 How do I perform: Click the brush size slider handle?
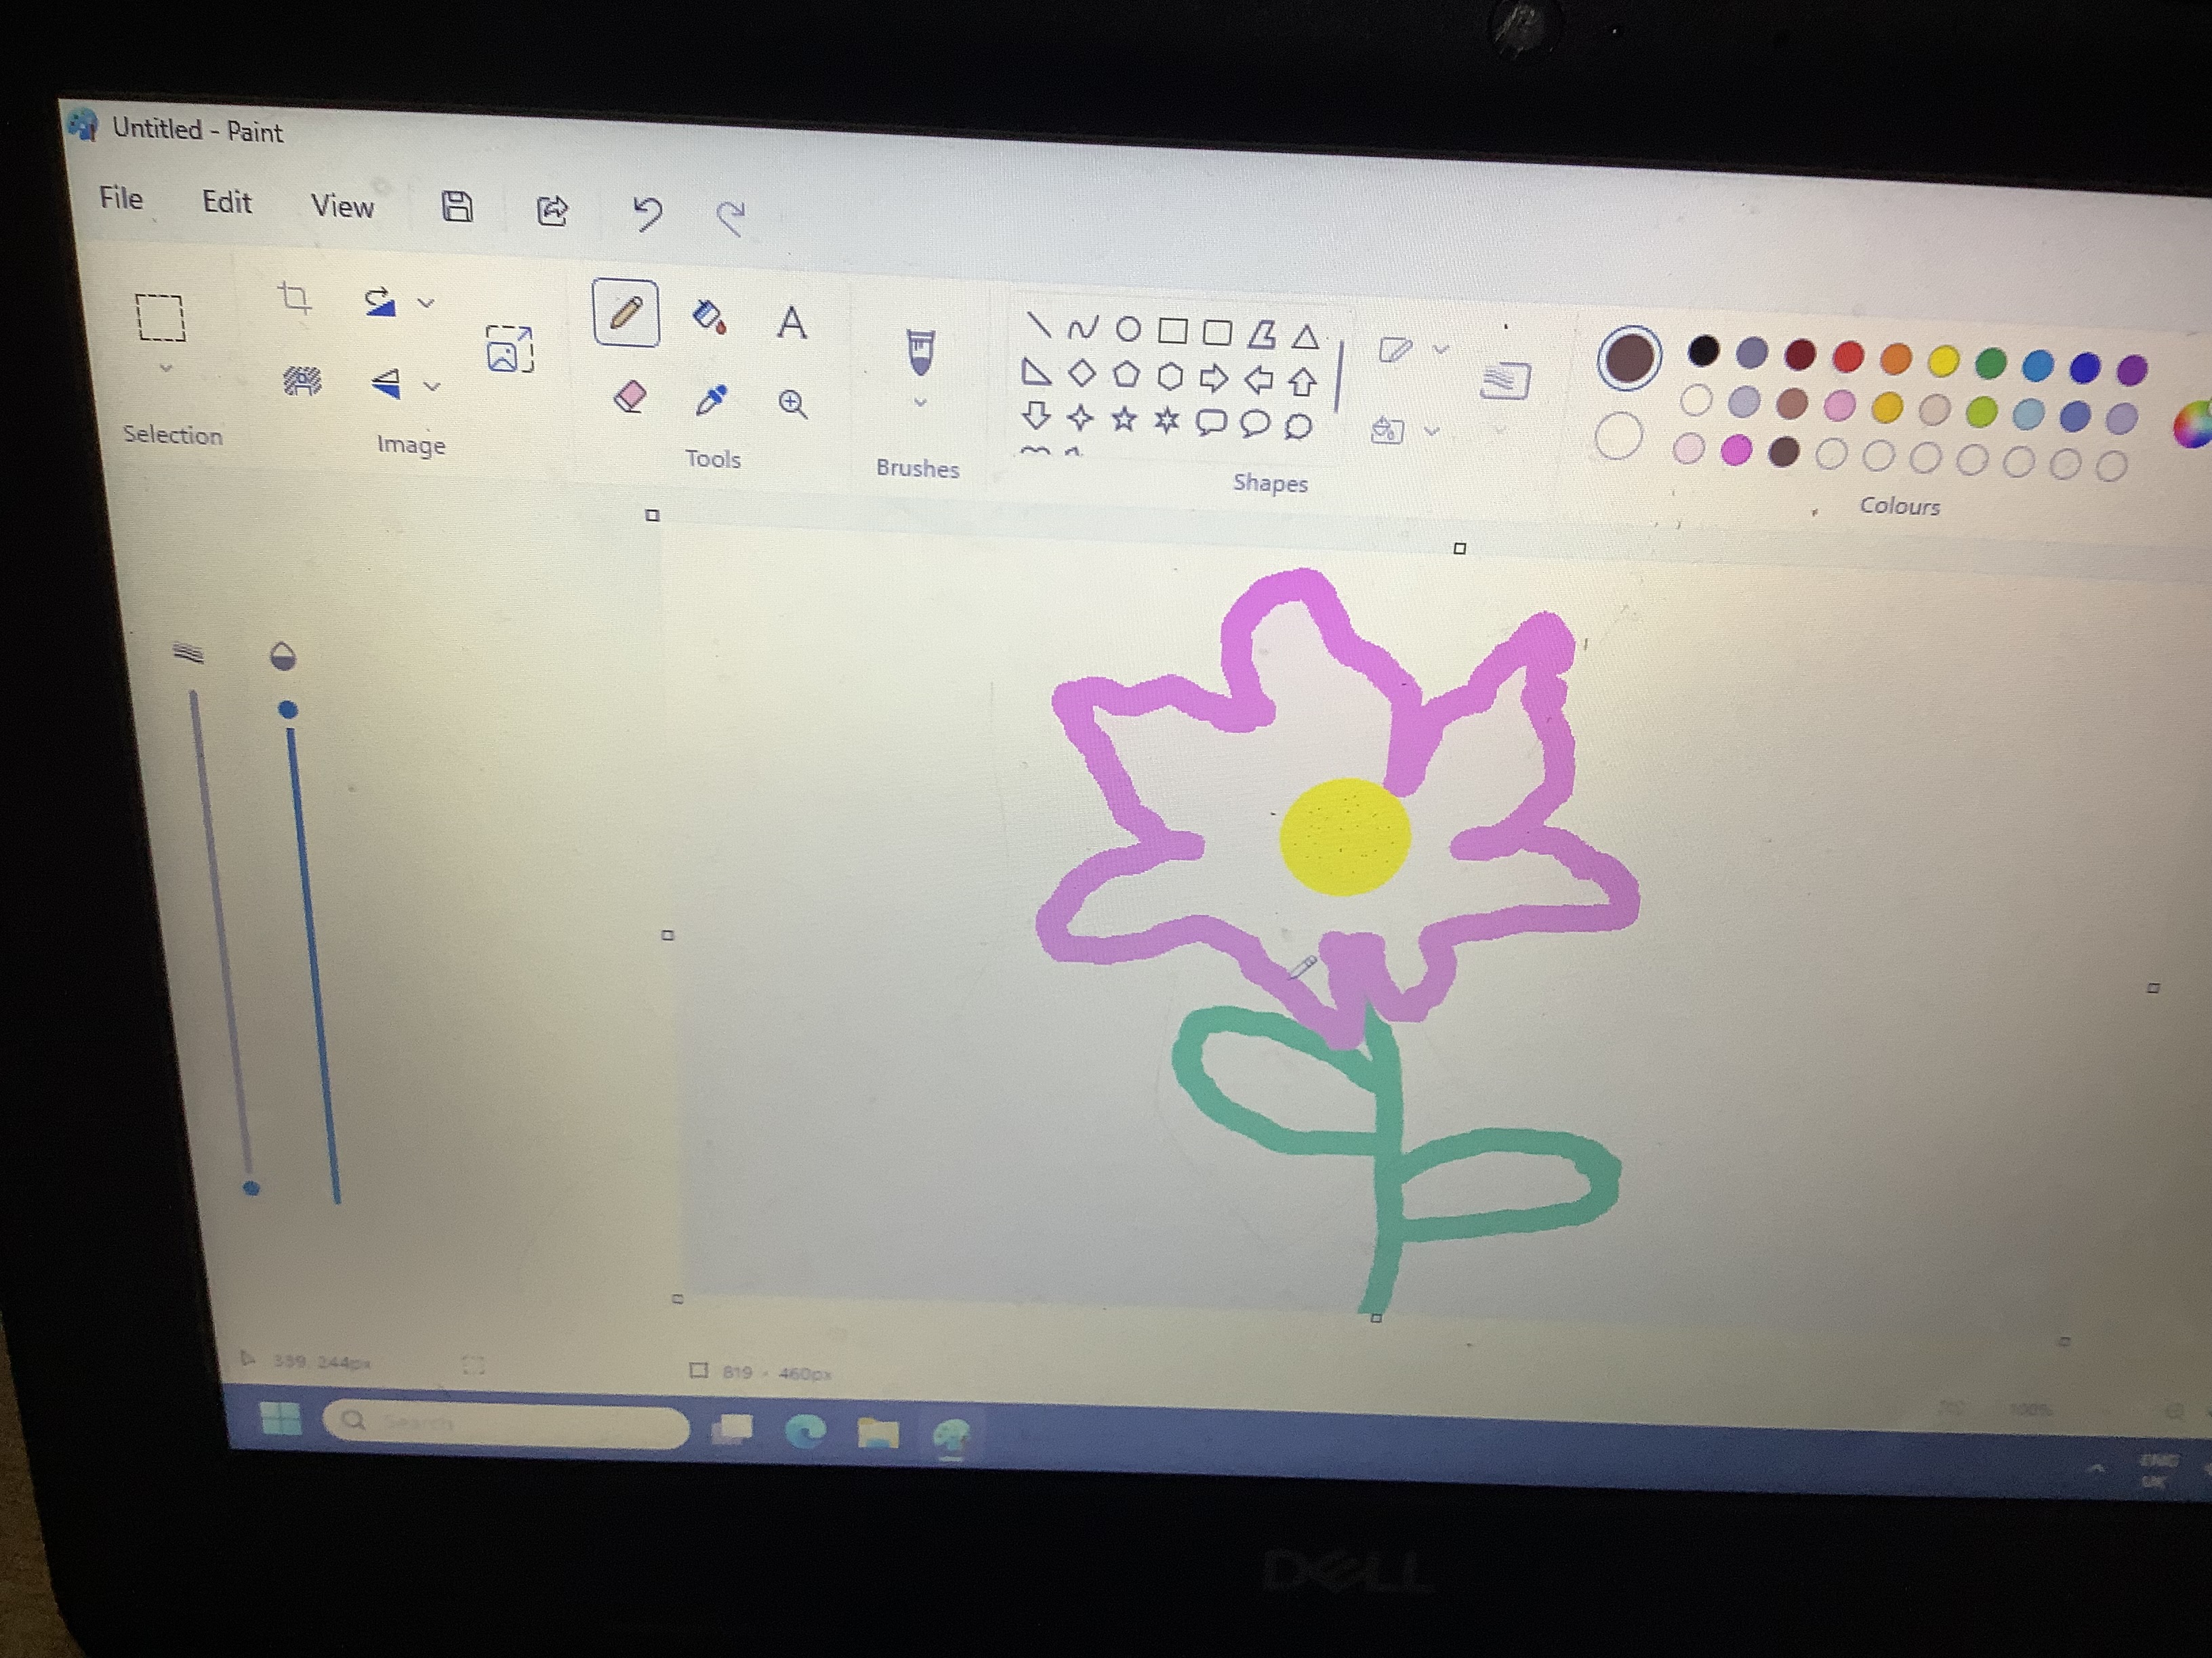click(251, 1187)
